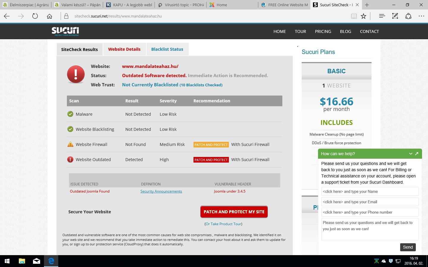Click the green check icon beside Malware
The height and width of the screenshot is (267, 428).
(x=70, y=114)
